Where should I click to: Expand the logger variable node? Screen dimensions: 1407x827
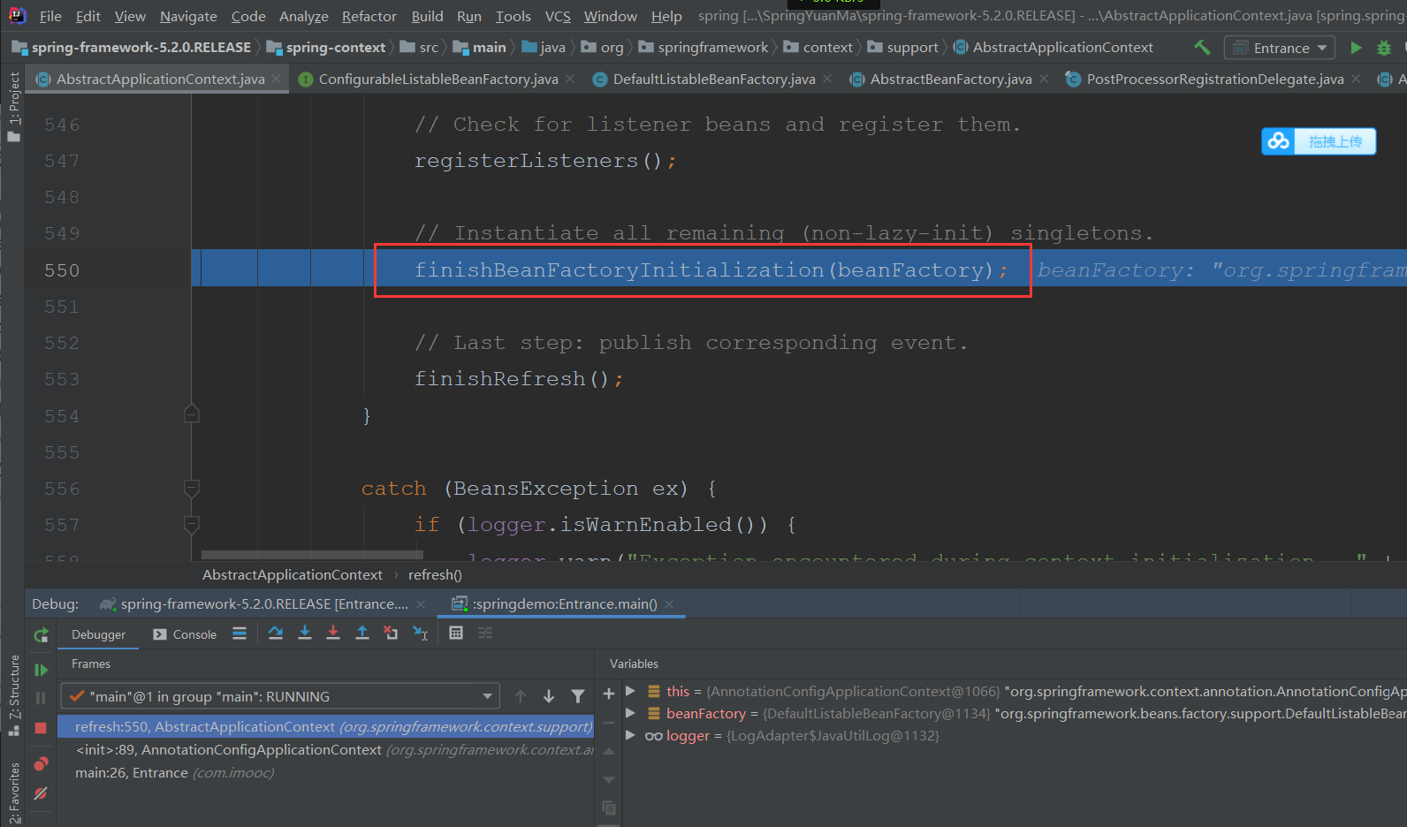630,735
